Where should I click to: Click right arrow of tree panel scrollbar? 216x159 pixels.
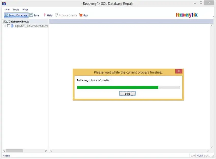click(x=46, y=151)
